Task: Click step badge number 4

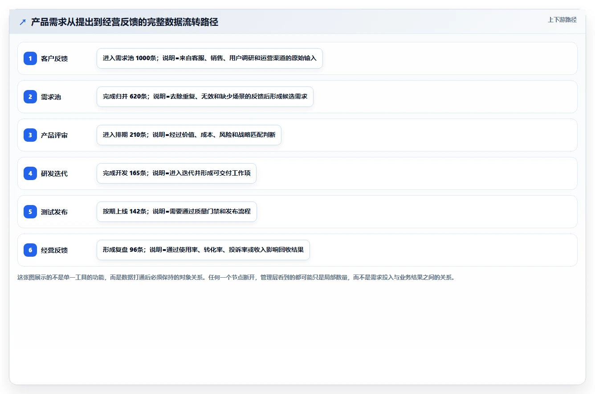Action: coord(30,173)
